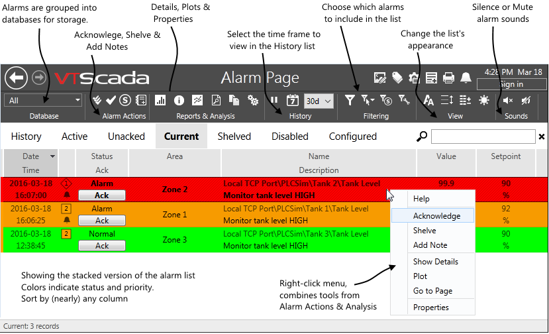Switch to the Shelved tab
This screenshot has height=334, width=549.
pyautogui.click(x=234, y=137)
